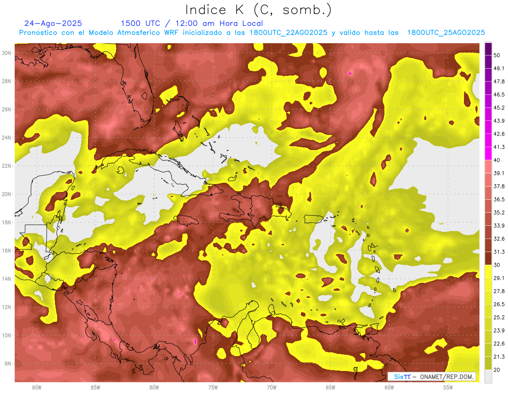Click latitude axis label 16N
This screenshot has width=508, height=393.
(x=6, y=251)
